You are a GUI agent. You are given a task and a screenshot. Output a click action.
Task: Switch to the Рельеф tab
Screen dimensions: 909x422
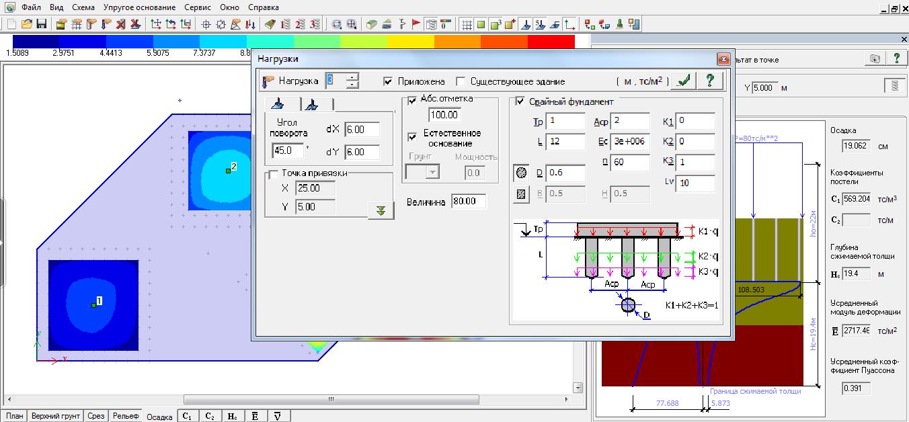coord(126,416)
